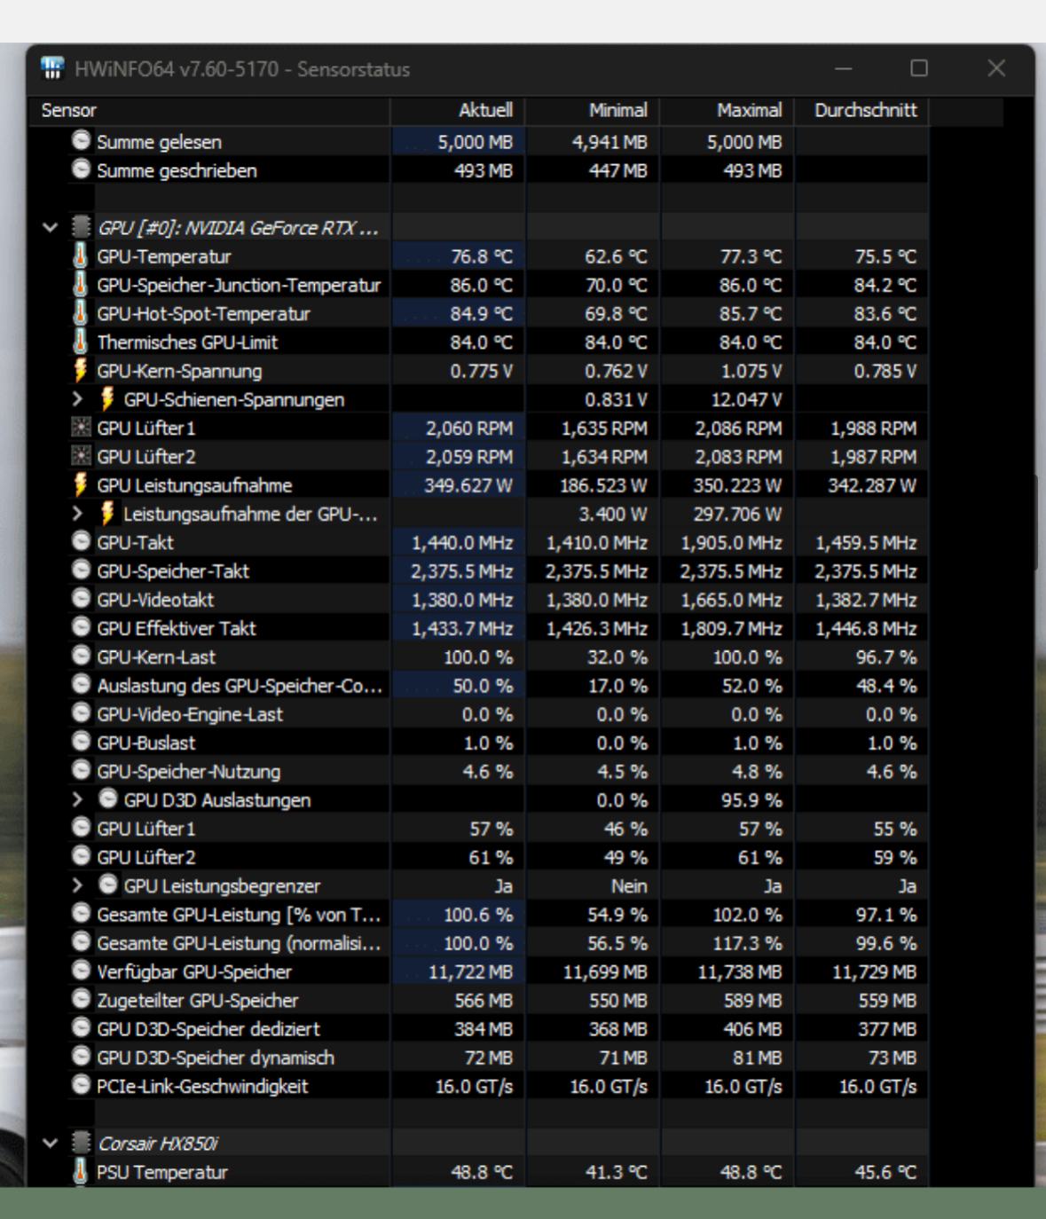1046x1219 pixels.
Task: Click the clock icon beside GPU Effektiver Takt
Action: [x=81, y=627]
